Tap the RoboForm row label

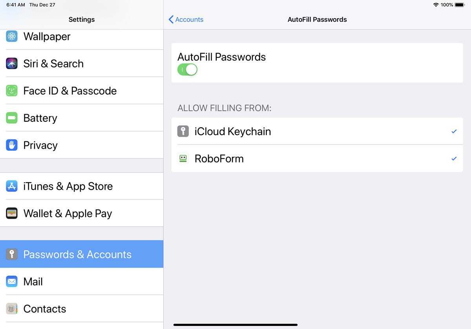tap(219, 159)
